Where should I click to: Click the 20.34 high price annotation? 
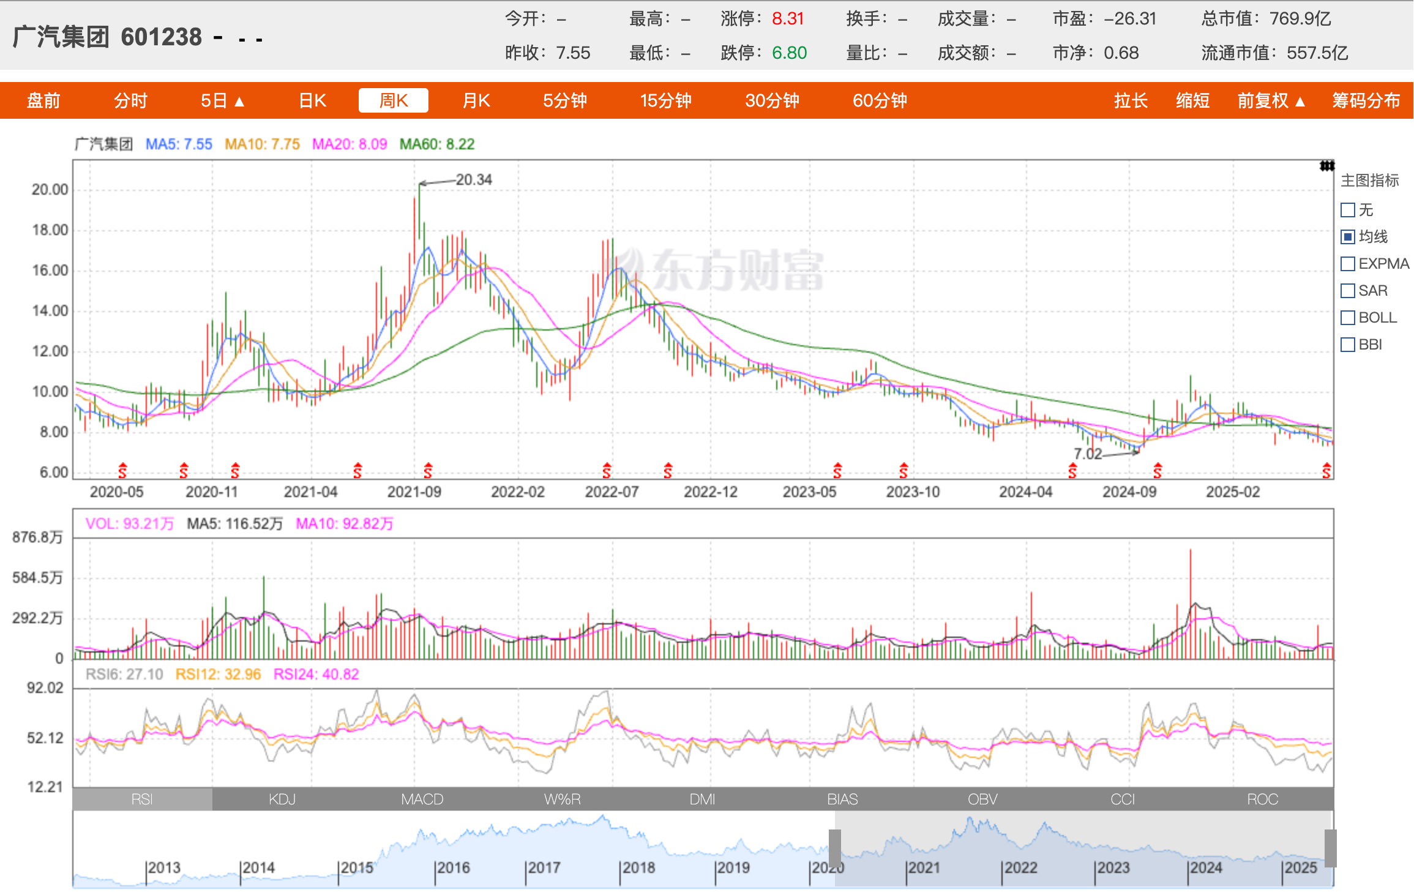(x=474, y=179)
